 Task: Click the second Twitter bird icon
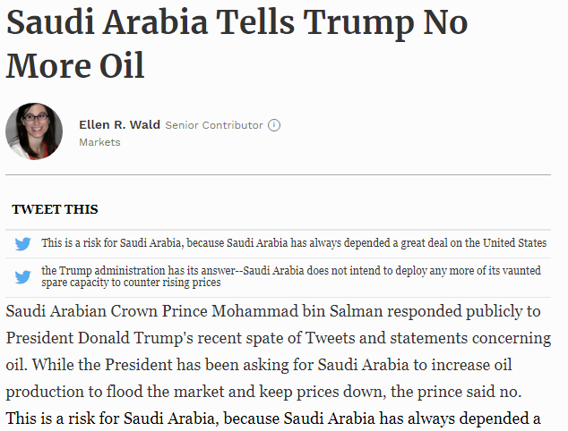point(22,277)
